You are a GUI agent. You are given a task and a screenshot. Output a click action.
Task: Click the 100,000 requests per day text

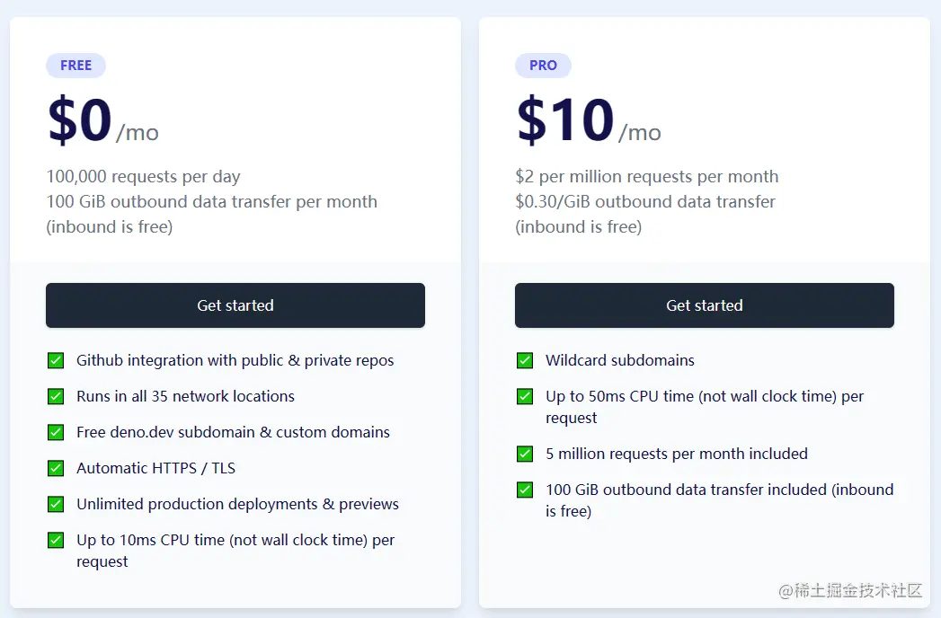144,176
